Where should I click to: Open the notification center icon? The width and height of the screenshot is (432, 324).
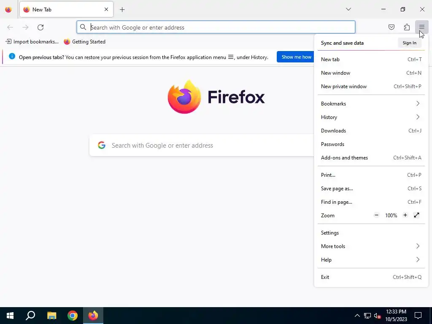418,316
